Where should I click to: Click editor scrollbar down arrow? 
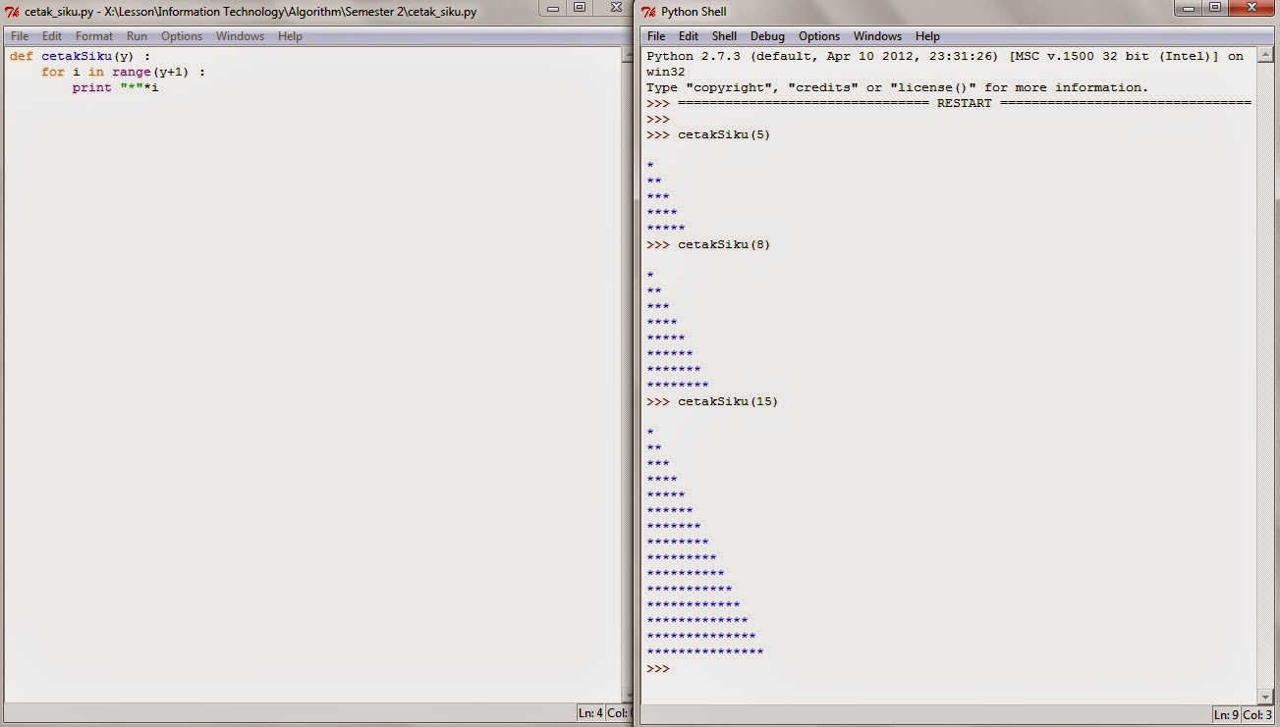click(x=628, y=696)
